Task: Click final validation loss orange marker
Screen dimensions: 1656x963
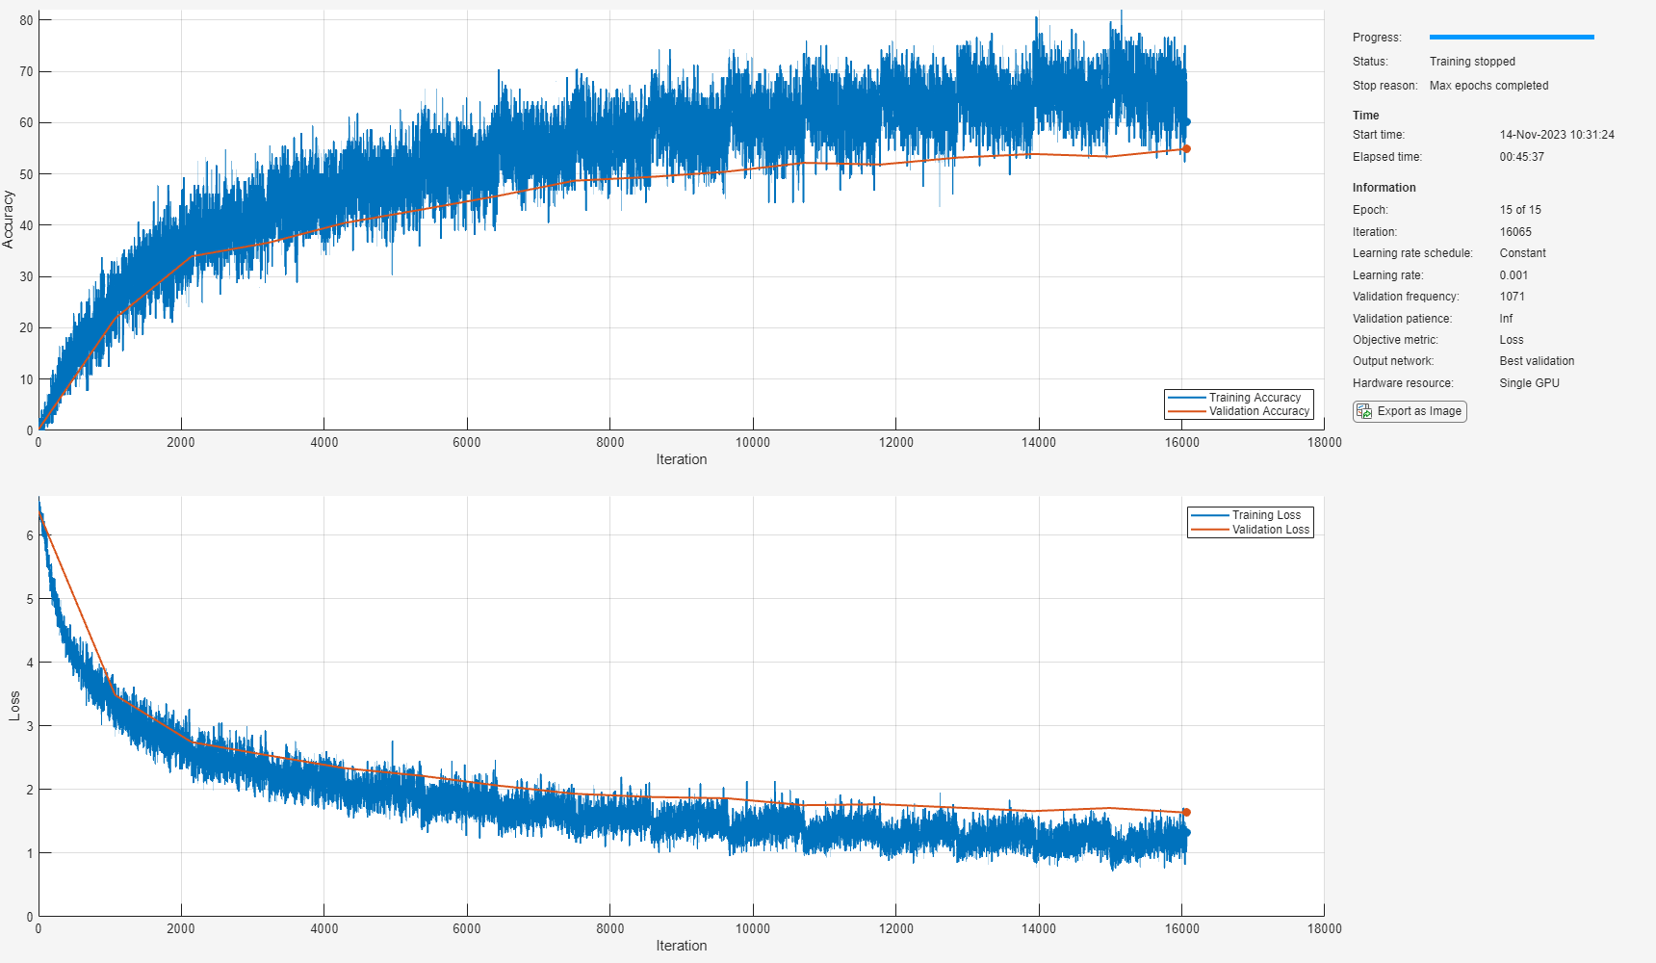Action: click(x=1186, y=813)
